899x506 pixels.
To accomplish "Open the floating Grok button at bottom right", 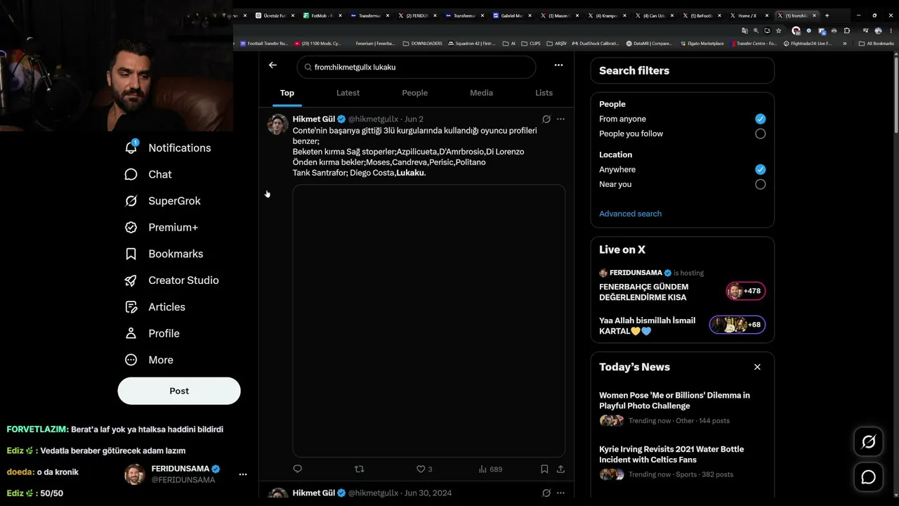I will (x=869, y=441).
